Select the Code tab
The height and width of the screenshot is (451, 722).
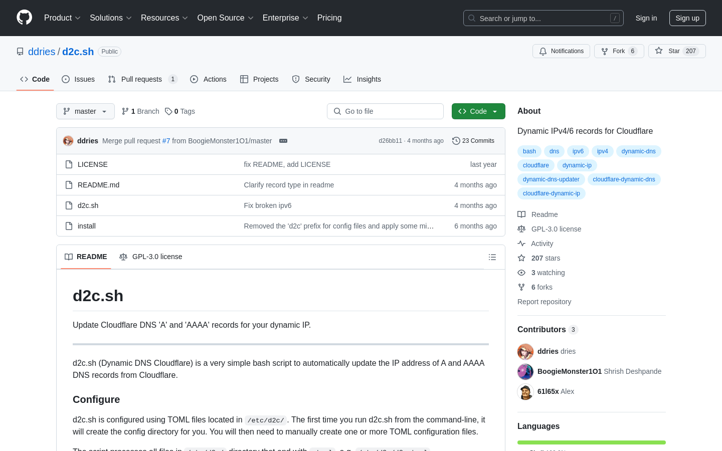click(x=35, y=79)
